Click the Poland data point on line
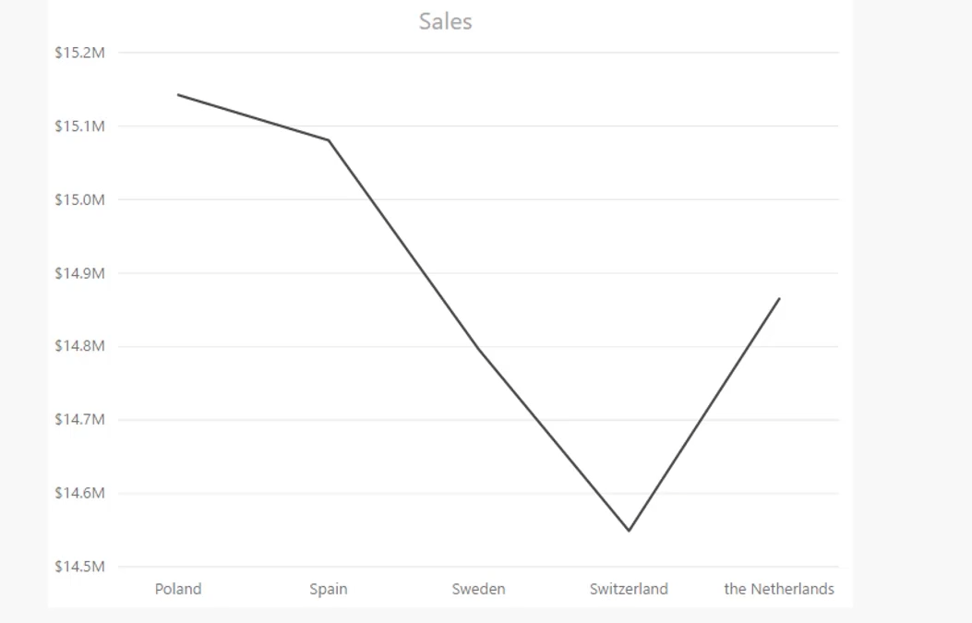Viewport: 972px width, 623px height. tap(178, 95)
